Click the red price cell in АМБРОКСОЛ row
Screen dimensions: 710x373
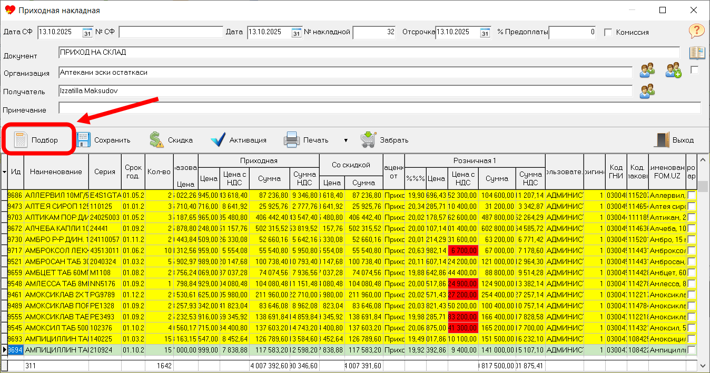tap(463, 250)
